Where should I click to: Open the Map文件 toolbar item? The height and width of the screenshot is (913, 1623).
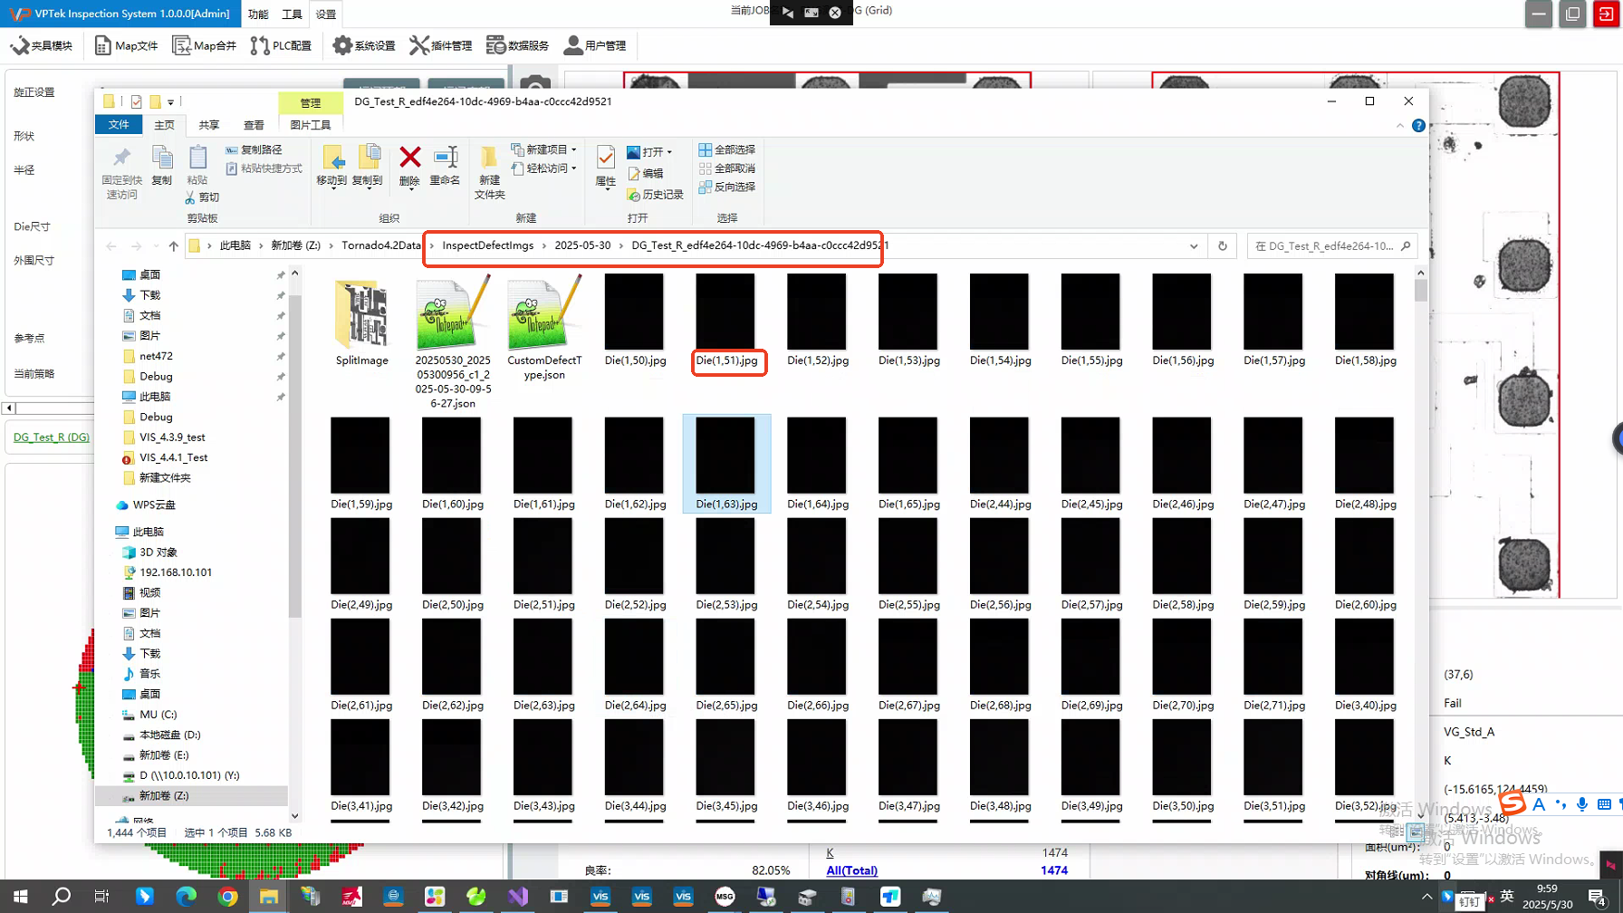point(127,45)
